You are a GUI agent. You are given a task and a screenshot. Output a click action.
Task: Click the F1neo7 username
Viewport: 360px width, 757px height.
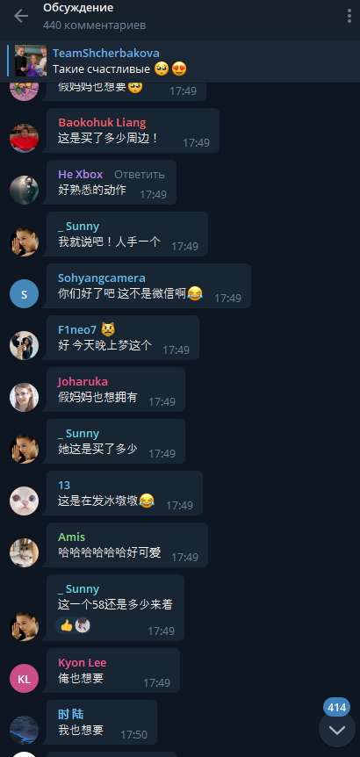click(x=77, y=330)
